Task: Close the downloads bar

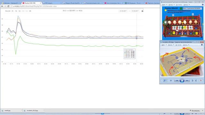Action: click(x=203, y=111)
